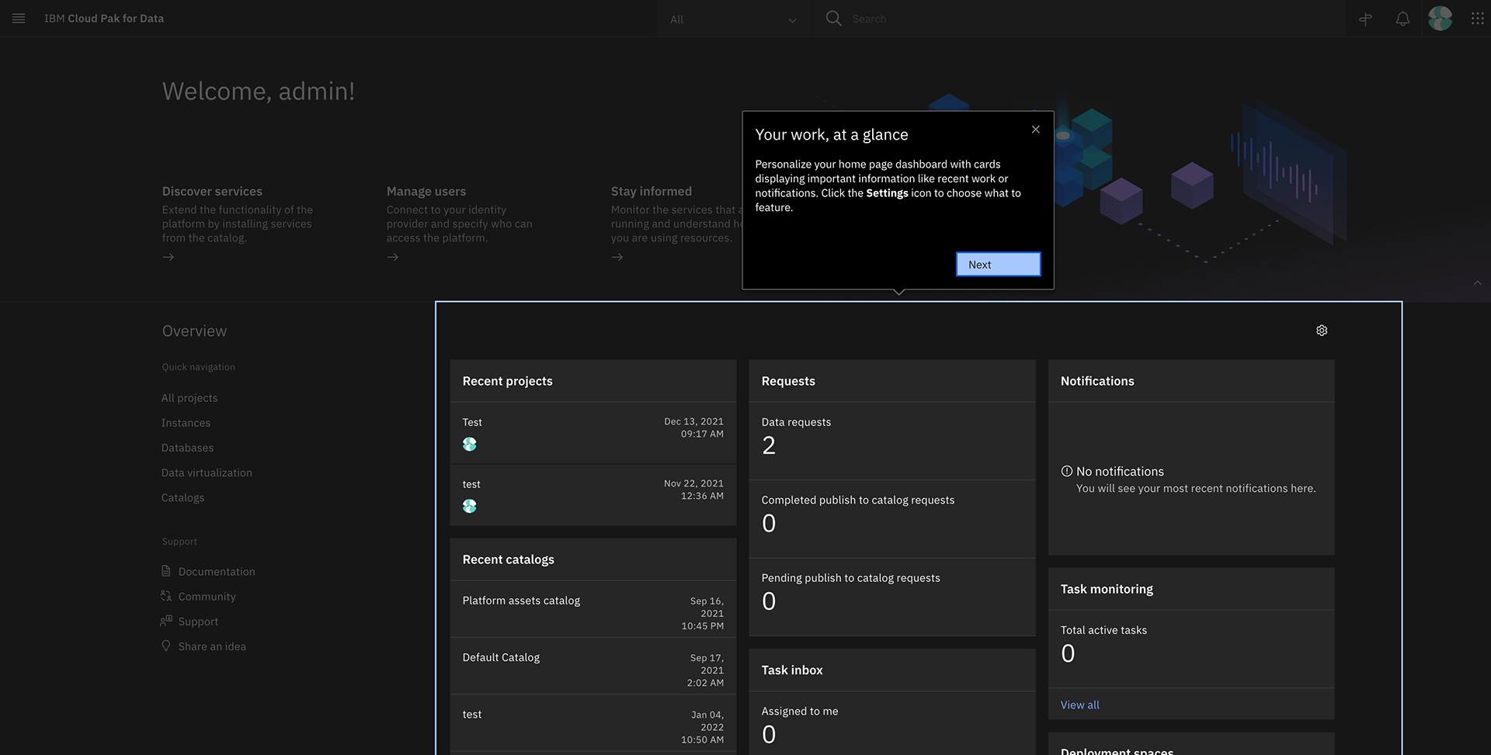Click the Task inbox card header
This screenshot has height=755, width=1491.
coord(891,670)
